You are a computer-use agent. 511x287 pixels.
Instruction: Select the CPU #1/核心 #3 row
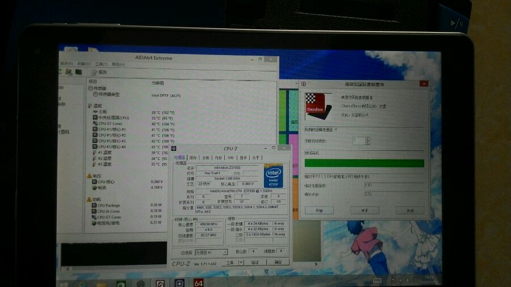click(110, 141)
